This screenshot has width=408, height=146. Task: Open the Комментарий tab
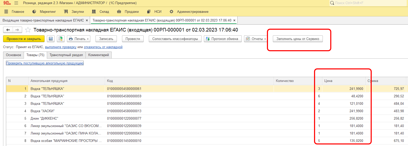(x=99, y=55)
